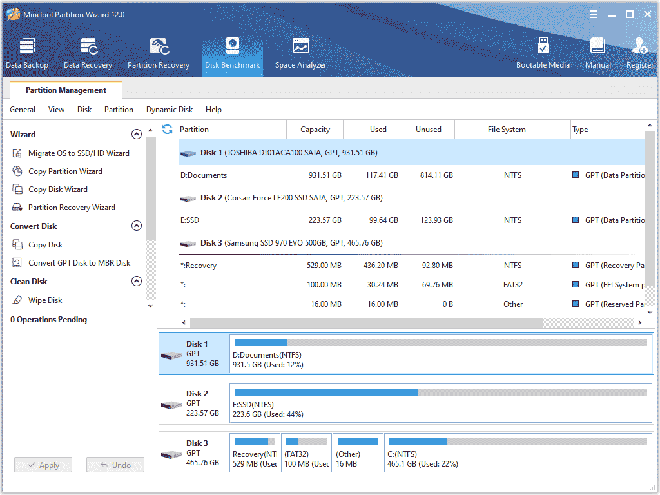
Task: Collapse the Convert Disk section
Action: click(137, 226)
